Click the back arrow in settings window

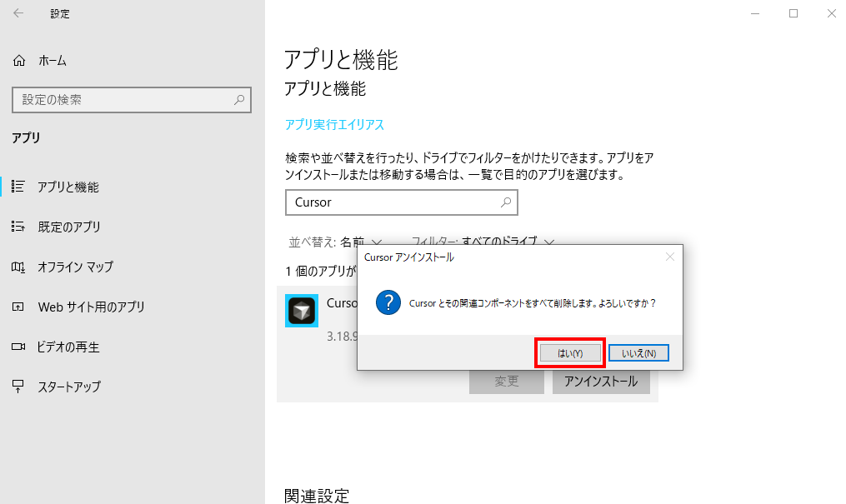18,13
